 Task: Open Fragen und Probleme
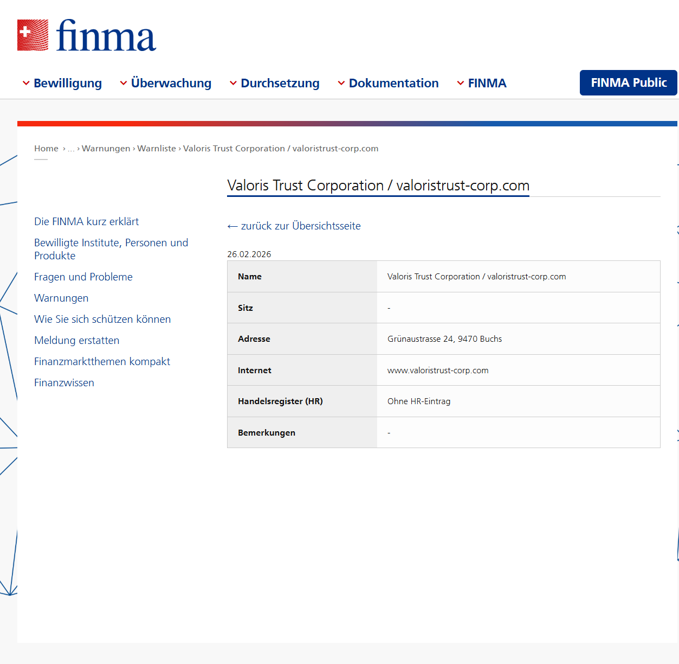pyautogui.click(x=83, y=277)
